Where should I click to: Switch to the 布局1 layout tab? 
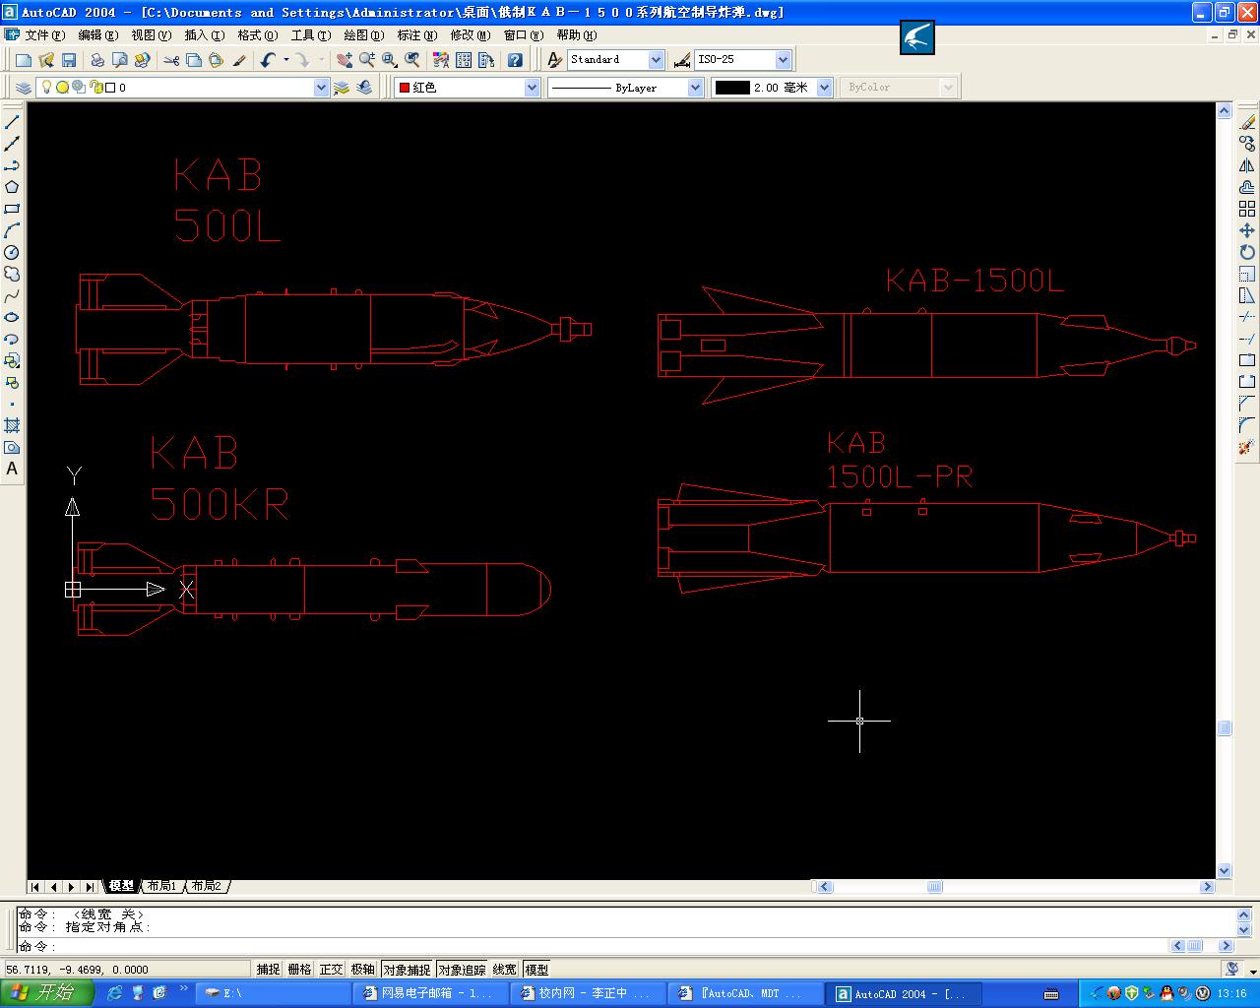click(161, 886)
